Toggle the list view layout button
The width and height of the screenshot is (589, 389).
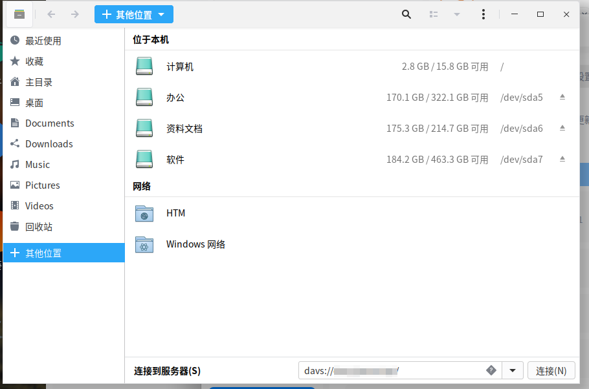pyautogui.click(x=434, y=14)
